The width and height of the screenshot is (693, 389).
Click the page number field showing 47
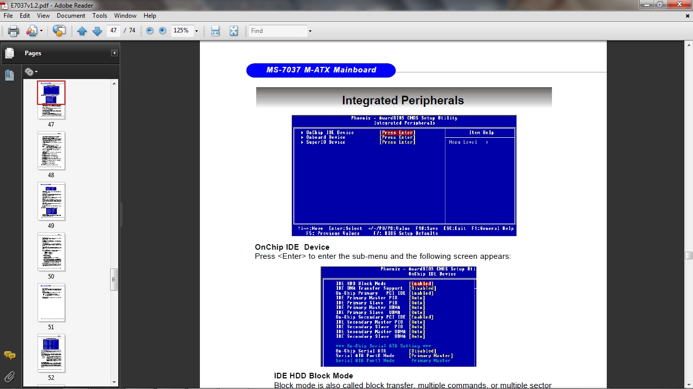113,30
